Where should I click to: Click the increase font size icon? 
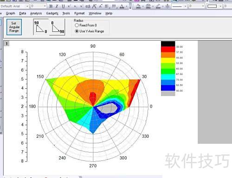pos(94,6)
